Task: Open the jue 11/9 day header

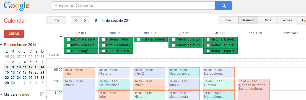Action: coord(185,33)
